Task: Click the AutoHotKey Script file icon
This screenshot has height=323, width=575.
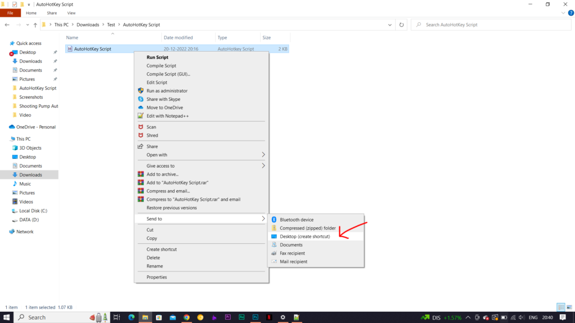Action: pyautogui.click(x=70, y=49)
